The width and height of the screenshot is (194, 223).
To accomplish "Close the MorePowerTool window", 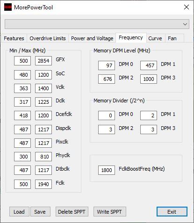I will coord(187,7).
